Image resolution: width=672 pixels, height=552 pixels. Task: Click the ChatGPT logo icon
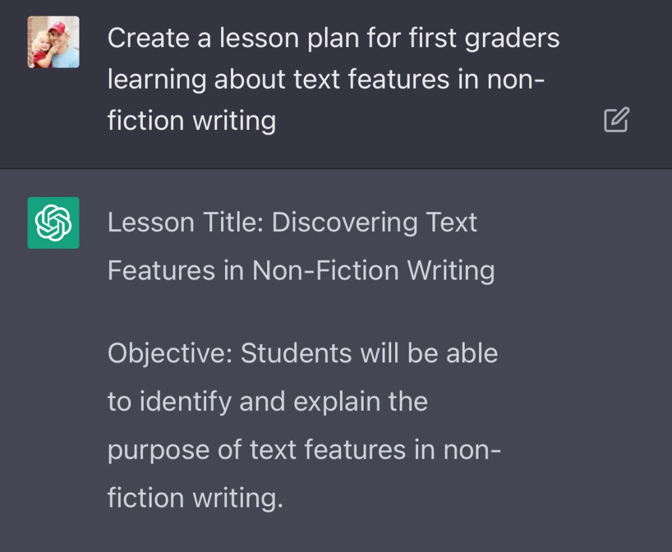53,223
